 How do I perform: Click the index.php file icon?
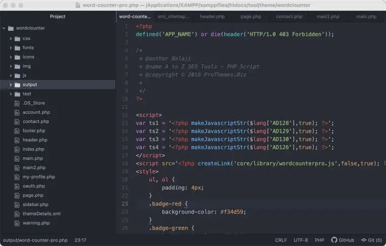pyautogui.click(x=17, y=149)
